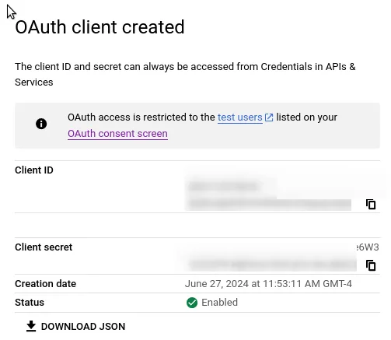391x340 pixels.
Task: Select the Enabled status text
Action: coord(219,303)
